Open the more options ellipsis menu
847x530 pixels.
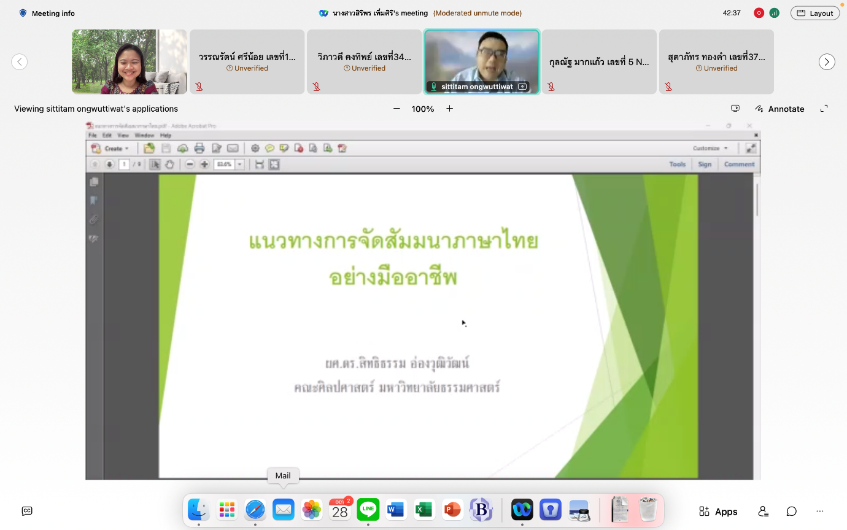(x=820, y=511)
